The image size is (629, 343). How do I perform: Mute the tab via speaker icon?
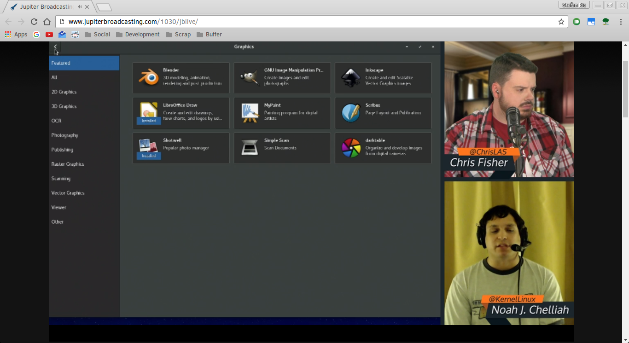click(80, 7)
